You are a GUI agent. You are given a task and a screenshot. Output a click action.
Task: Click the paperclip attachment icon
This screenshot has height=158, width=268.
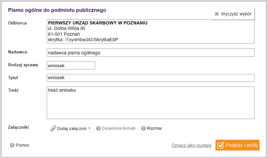coord(53,128)
